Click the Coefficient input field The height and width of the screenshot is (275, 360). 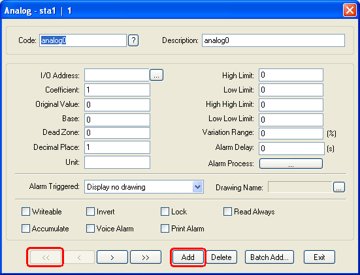(117, 90)
